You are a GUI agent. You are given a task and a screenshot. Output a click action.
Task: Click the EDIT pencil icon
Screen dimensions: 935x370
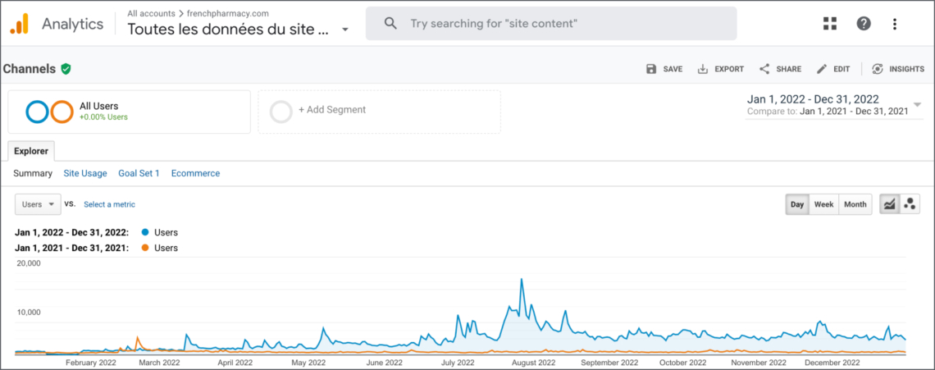[822, 69]
